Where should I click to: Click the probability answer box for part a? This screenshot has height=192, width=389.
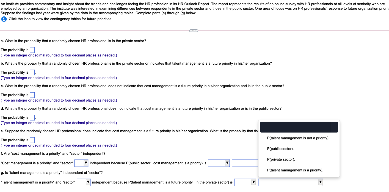[32, 50]
